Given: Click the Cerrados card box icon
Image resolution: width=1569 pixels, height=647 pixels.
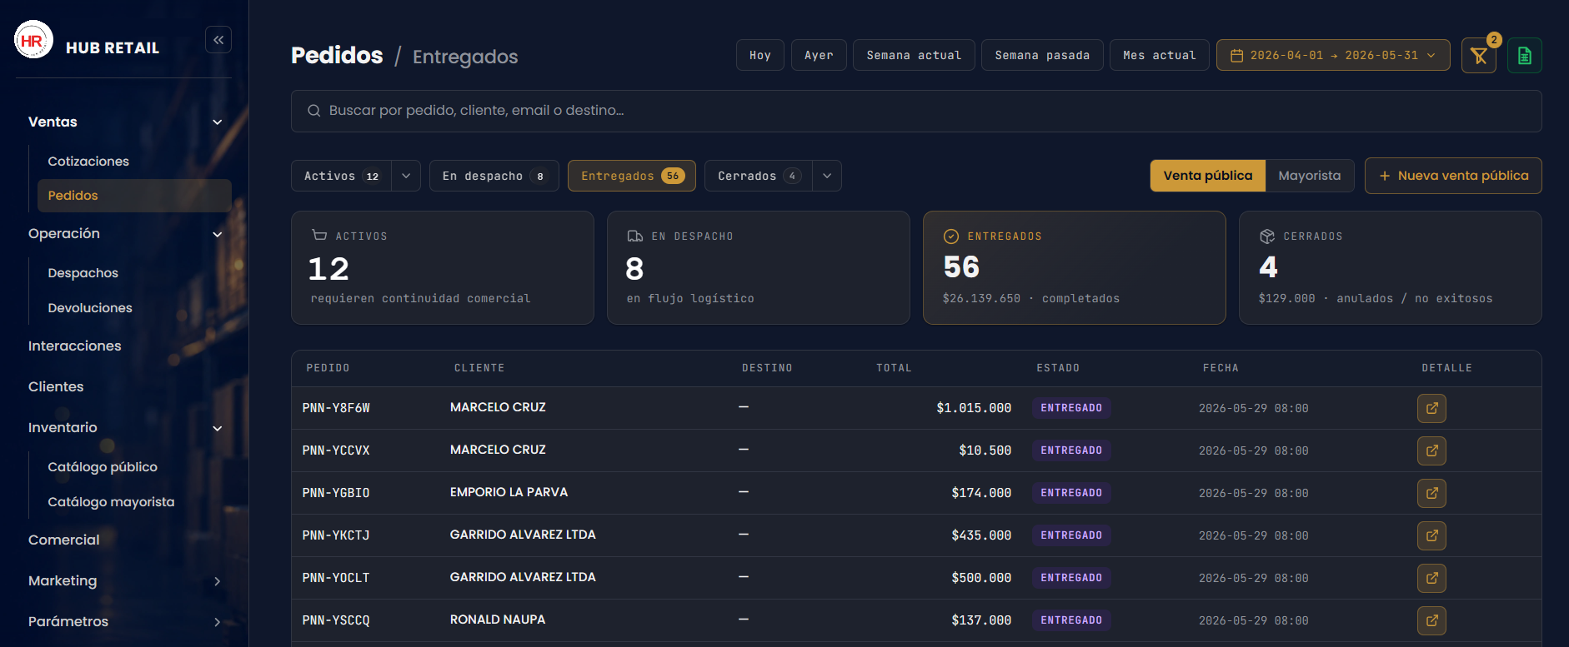Looking at the screenshot, I should (1267, 236).
